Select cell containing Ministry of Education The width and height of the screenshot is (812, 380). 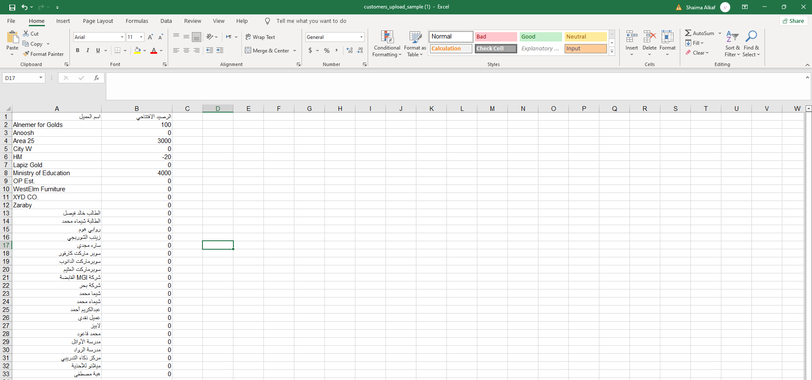[56, 173]
